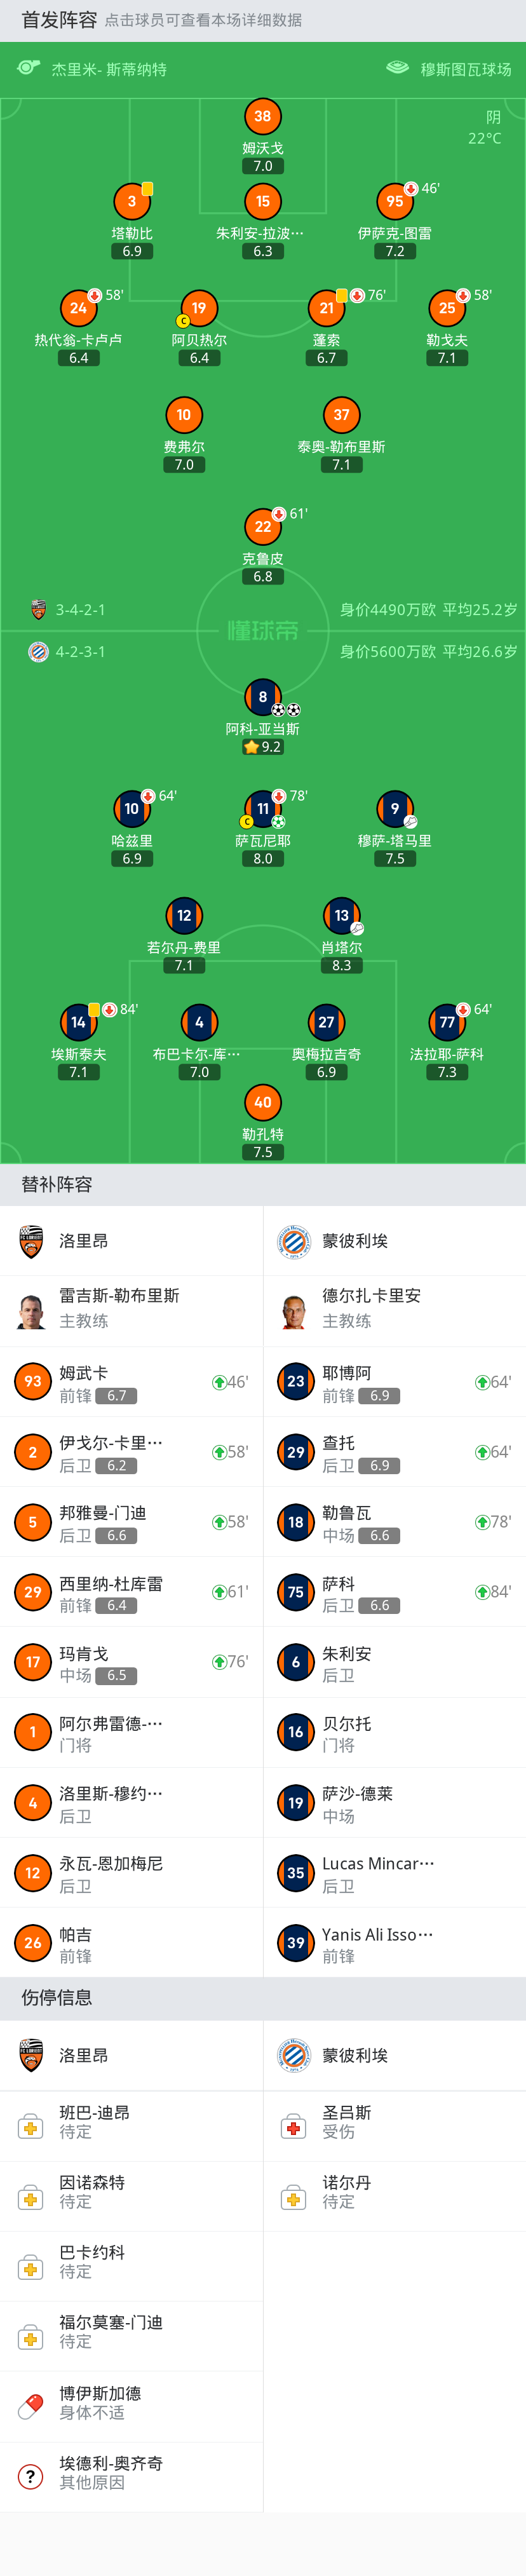526x2576 pixels.
Task: Open coach 德尔扎卡里安 profile photo
Action: 293,1308
